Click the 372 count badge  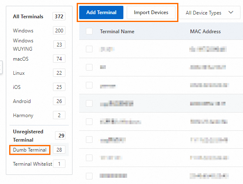[59, 16]
